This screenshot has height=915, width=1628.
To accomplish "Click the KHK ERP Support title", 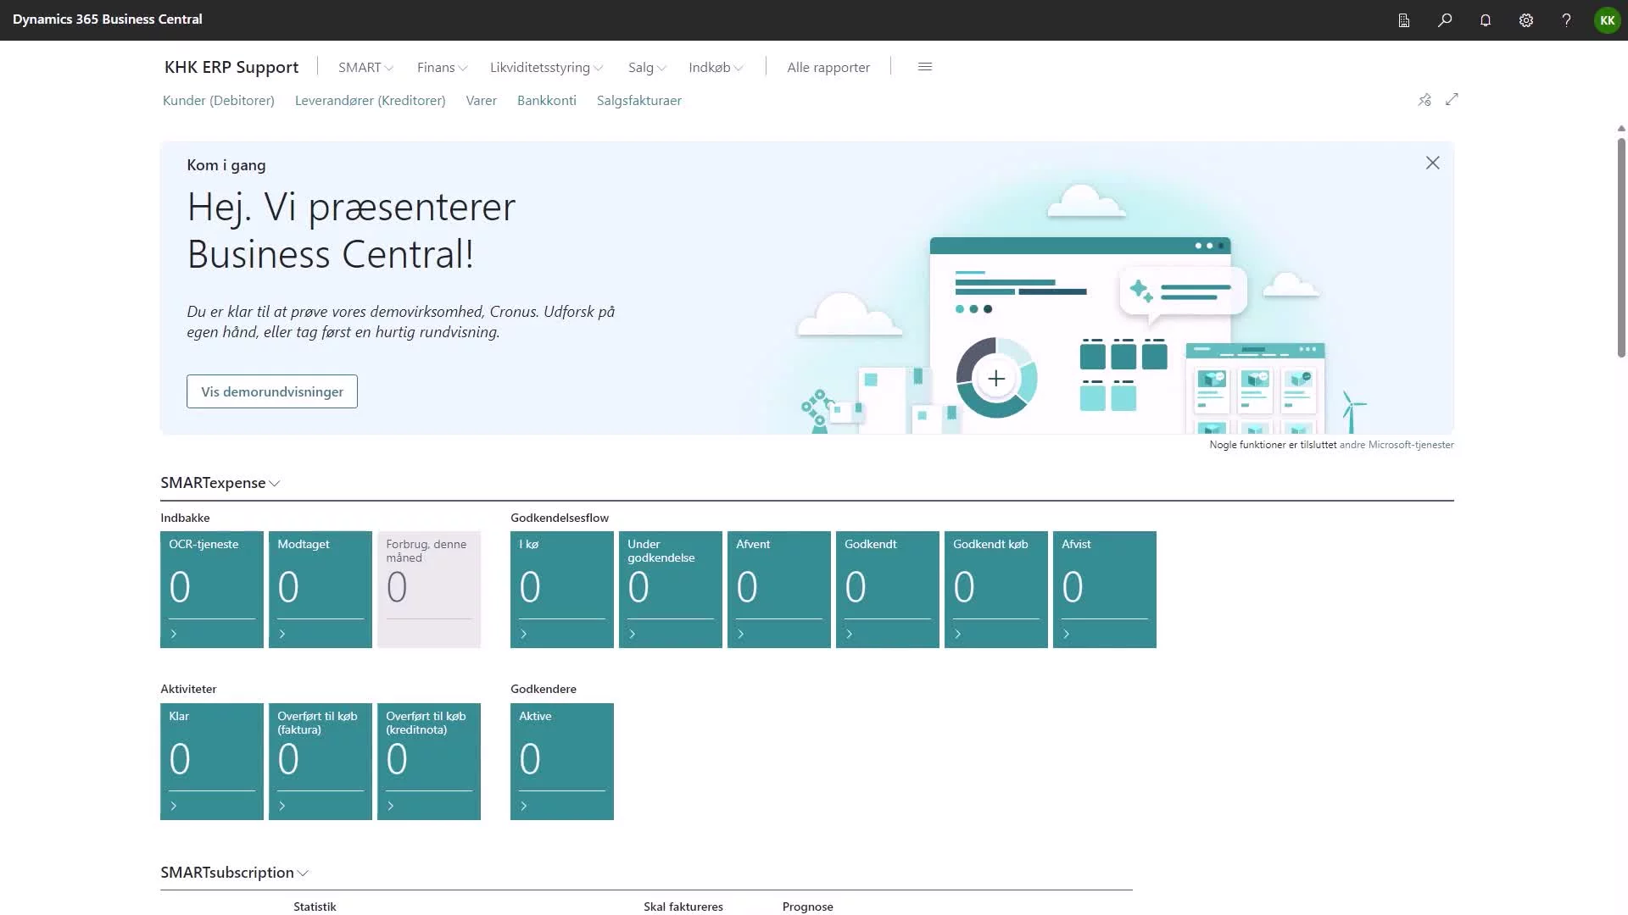I will (x=231, y=67).
